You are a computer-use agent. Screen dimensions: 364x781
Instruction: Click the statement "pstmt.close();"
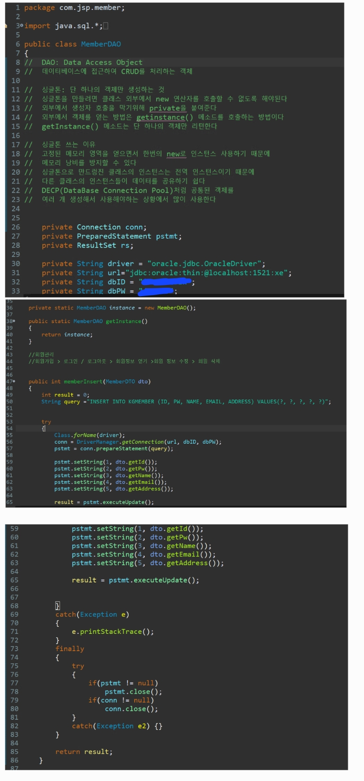[133, 692]
